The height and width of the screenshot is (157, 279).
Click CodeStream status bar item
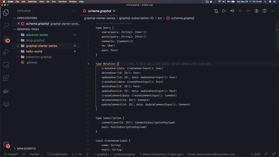point(58,154)
